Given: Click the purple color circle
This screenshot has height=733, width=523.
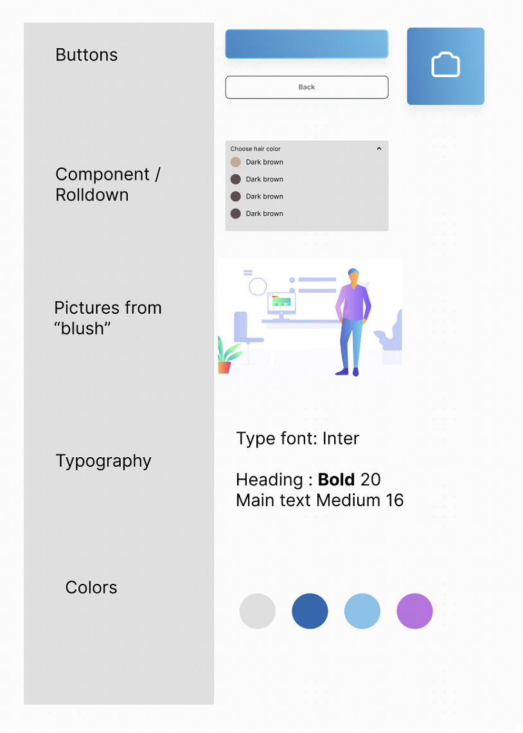Looking at the screenshot, I should coord(414,611).
